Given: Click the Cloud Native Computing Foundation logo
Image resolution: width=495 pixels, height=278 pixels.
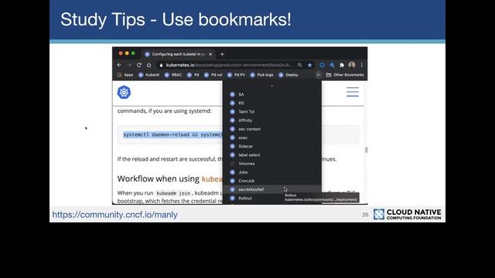Looking at the screenshot, I should click(x=408, y=214).
